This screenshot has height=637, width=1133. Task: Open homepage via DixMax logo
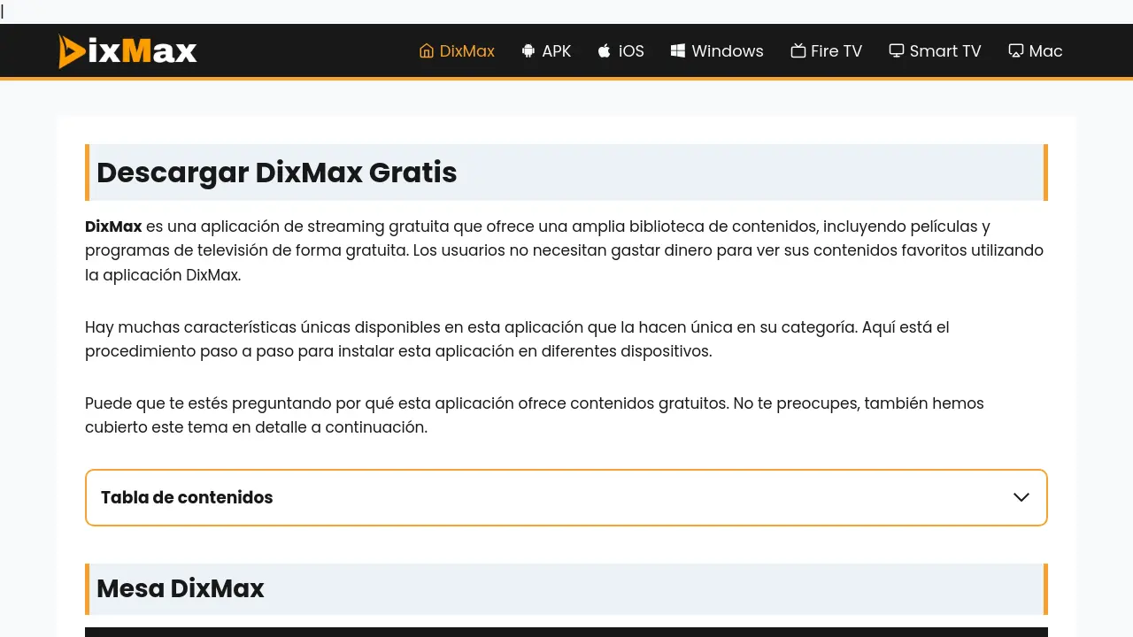pos(127,51)
